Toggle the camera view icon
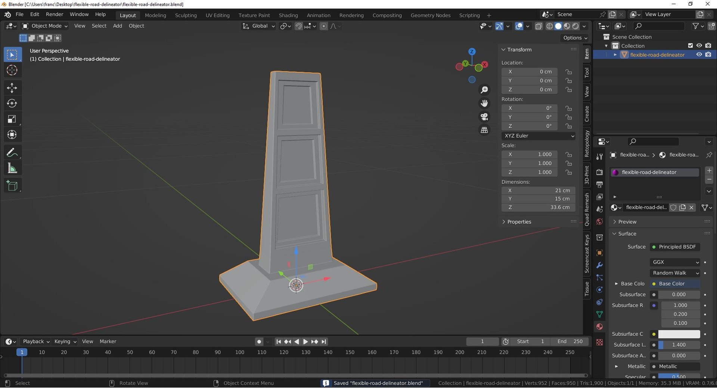This screenshot has height=388, width=717. [484, 117]
